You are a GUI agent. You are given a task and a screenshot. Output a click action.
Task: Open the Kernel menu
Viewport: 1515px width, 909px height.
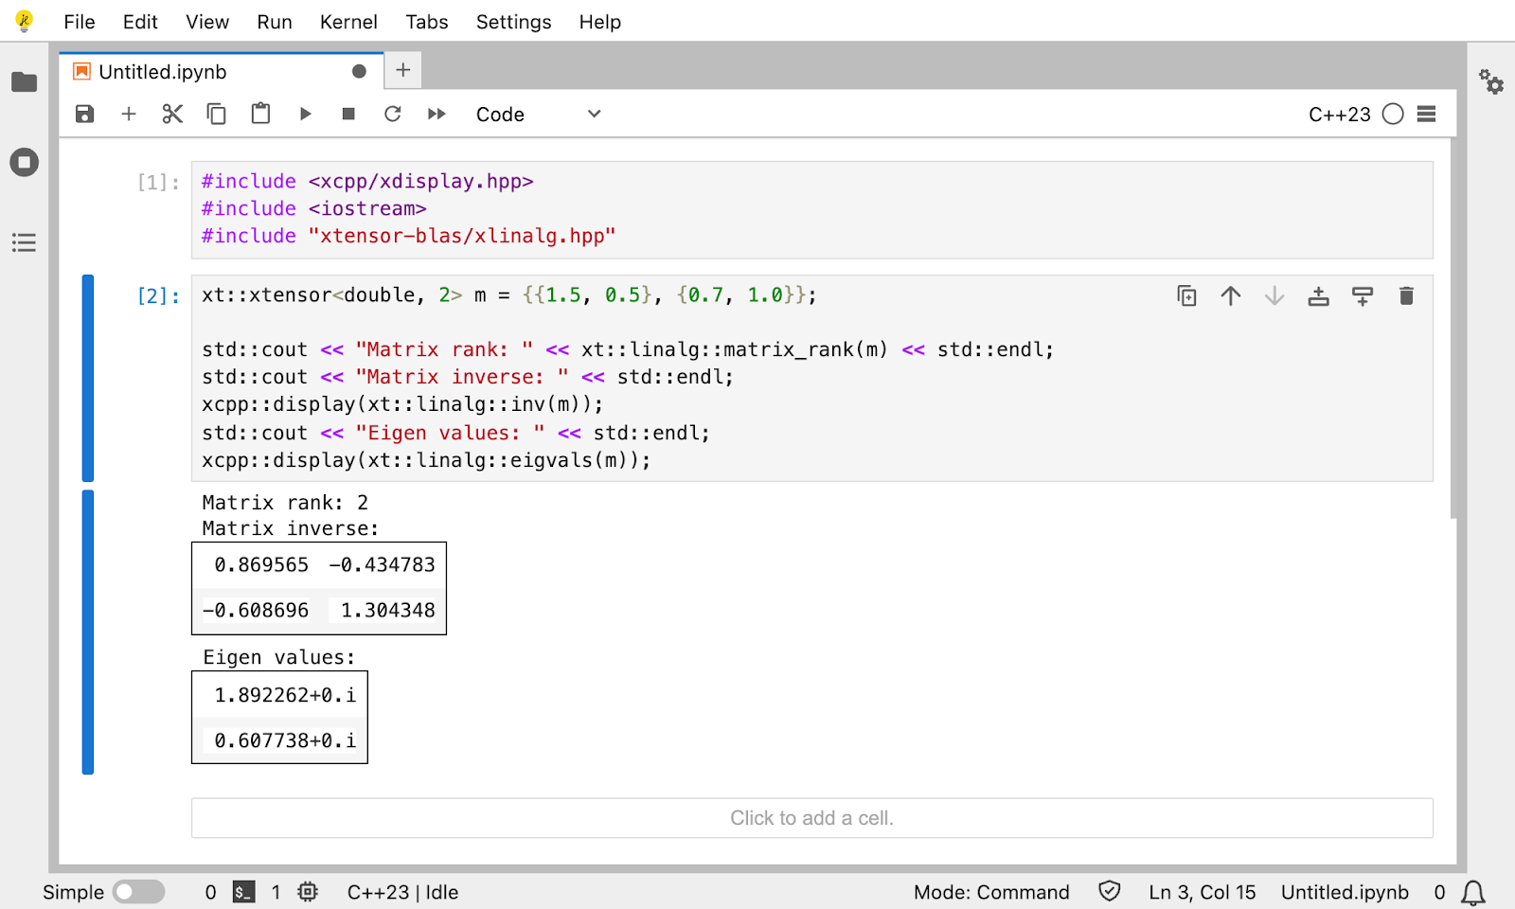(348, 22)
